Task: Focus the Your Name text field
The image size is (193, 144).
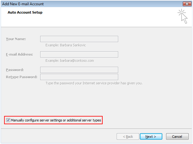Action: pos(79,39)
